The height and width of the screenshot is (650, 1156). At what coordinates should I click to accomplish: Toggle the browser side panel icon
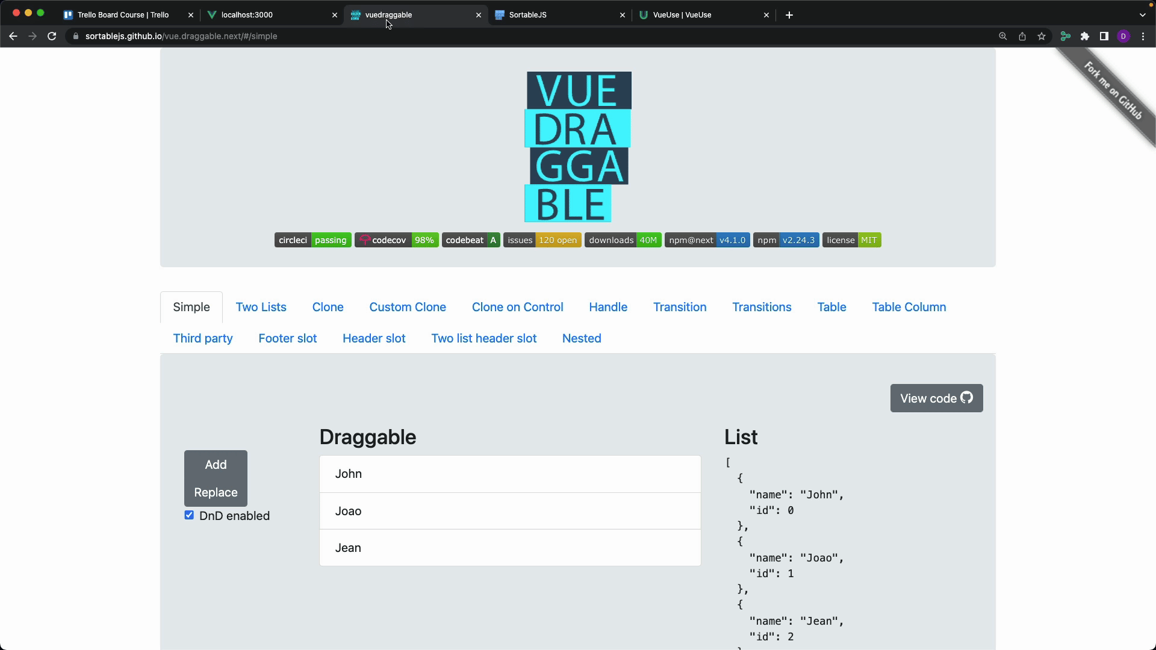1104,36
